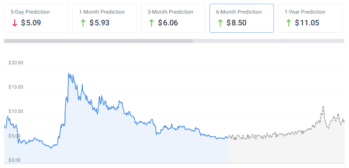This screenshot has height=168, width=349.
Task: Click the dashed forecast peak near $11
Action: click(x=323, y=107)
